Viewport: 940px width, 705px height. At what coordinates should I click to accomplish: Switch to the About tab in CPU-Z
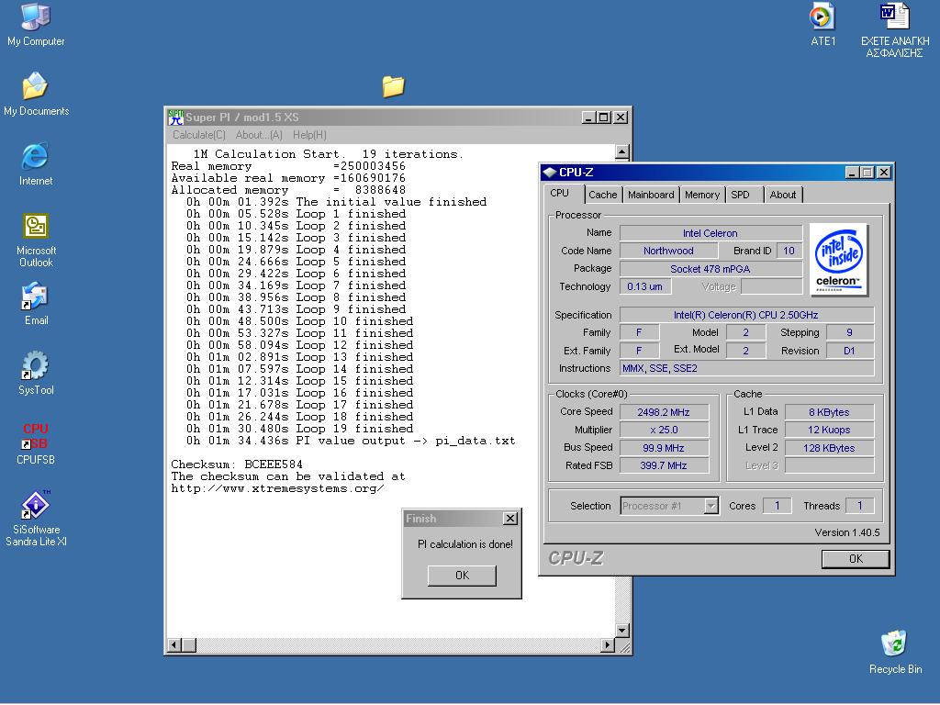[x=783, y=195]
